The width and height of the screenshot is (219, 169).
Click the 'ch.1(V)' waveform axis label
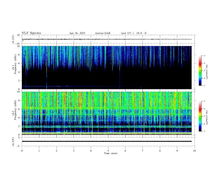coord(13,39)
